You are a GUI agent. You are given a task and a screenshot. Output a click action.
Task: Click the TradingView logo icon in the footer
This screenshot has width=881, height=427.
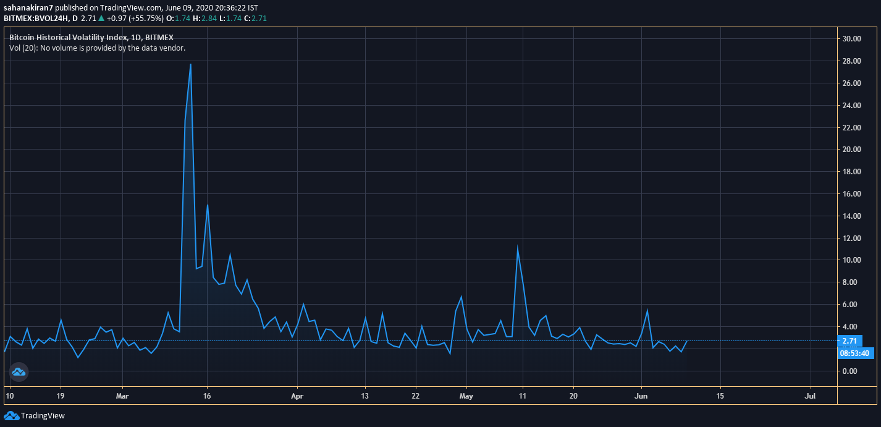point(11,415)
